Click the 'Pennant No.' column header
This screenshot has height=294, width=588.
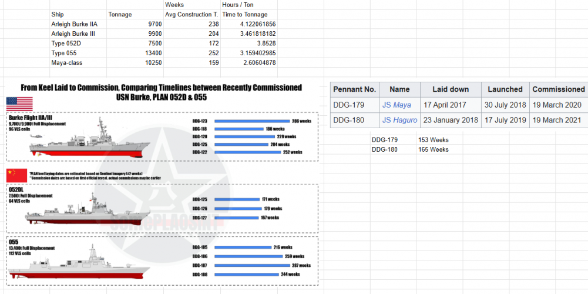click(355, 89)
